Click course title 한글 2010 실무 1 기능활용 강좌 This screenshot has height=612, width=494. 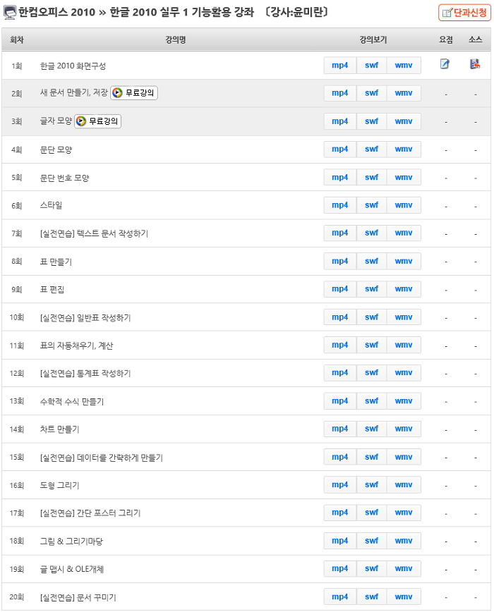click(x=181, y=13)
